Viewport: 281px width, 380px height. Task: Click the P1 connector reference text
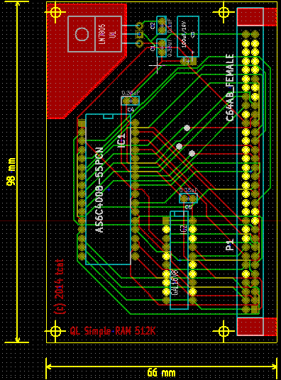coord(230,245)
